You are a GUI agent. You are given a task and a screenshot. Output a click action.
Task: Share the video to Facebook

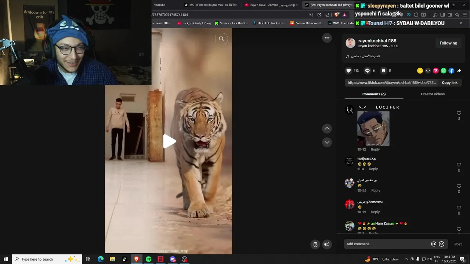[451, 71]
